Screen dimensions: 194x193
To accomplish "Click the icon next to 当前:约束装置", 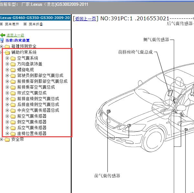I will 2,41.
